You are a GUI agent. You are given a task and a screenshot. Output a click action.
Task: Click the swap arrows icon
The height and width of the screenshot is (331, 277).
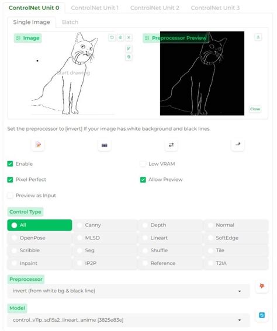point(171,145)
